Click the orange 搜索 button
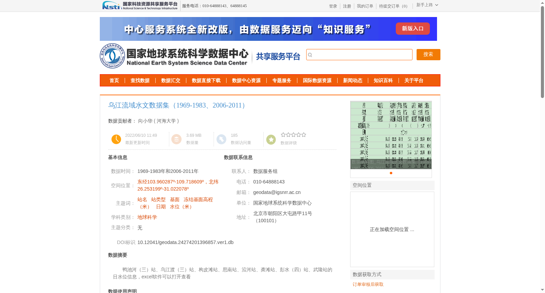The width and height of the screenshot is (545, 293). tap(428, 54)
